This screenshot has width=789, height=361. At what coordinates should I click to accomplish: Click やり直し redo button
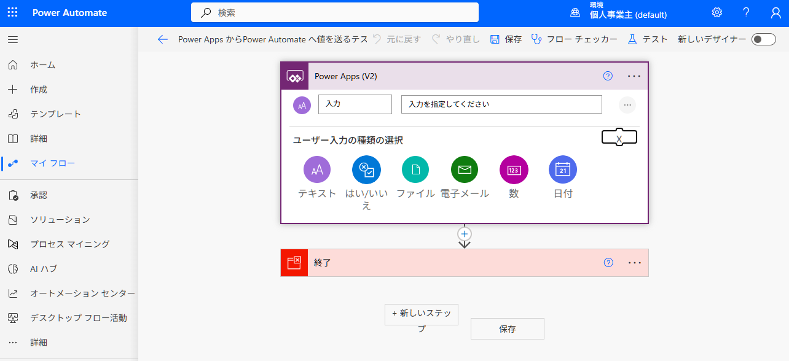455,39
